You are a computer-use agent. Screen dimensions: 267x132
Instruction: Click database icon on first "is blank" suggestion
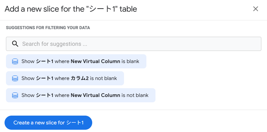15,61
